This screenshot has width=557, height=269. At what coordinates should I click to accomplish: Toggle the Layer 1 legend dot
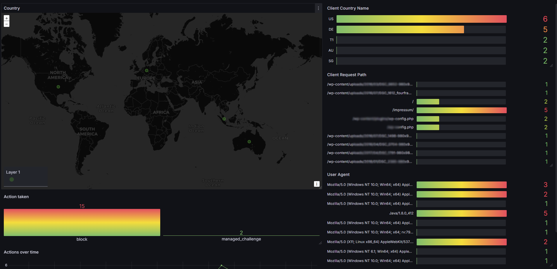click(12, 179)
